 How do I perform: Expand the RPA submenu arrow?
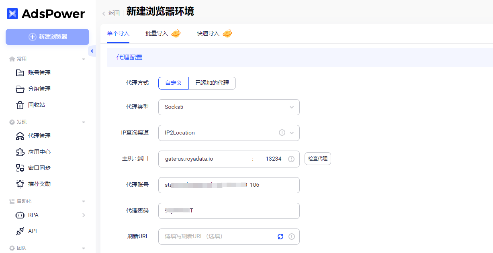click(x=84, y=215)
